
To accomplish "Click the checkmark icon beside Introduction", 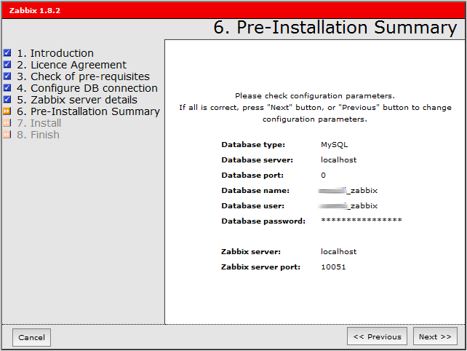I will click(7, 53).
